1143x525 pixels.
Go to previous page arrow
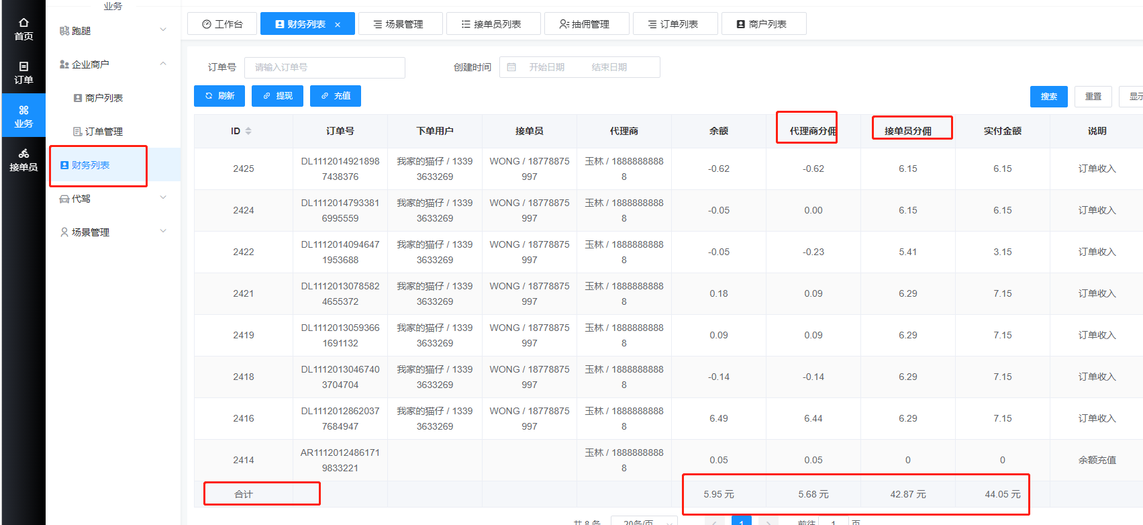pos(715,522)
